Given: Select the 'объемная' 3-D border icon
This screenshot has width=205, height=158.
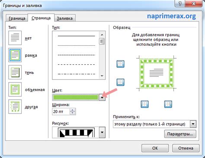Looking at the screenshot, I should (15, 89).
